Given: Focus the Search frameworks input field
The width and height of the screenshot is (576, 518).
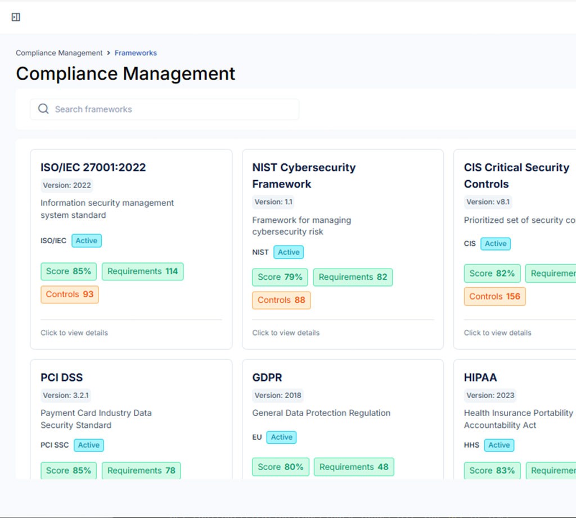Looking at the screenshot, I should (165, 109).
